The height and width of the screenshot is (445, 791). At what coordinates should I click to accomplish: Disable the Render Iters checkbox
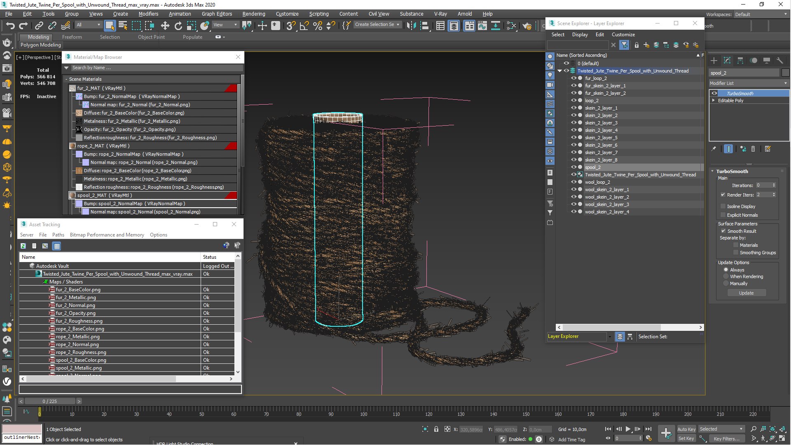coord(723,195)
